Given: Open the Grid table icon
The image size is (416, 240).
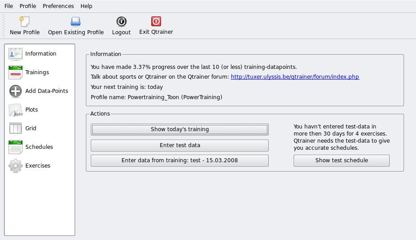Looking at the screenshot, I should [x=16, y=128].
